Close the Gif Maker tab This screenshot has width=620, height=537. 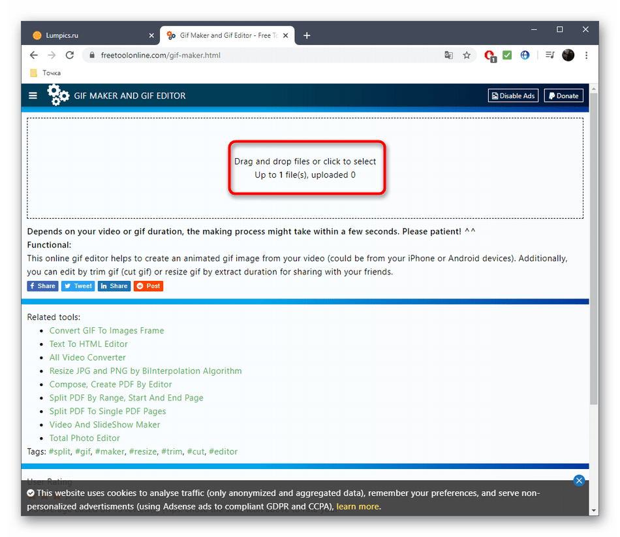point(285,36)
